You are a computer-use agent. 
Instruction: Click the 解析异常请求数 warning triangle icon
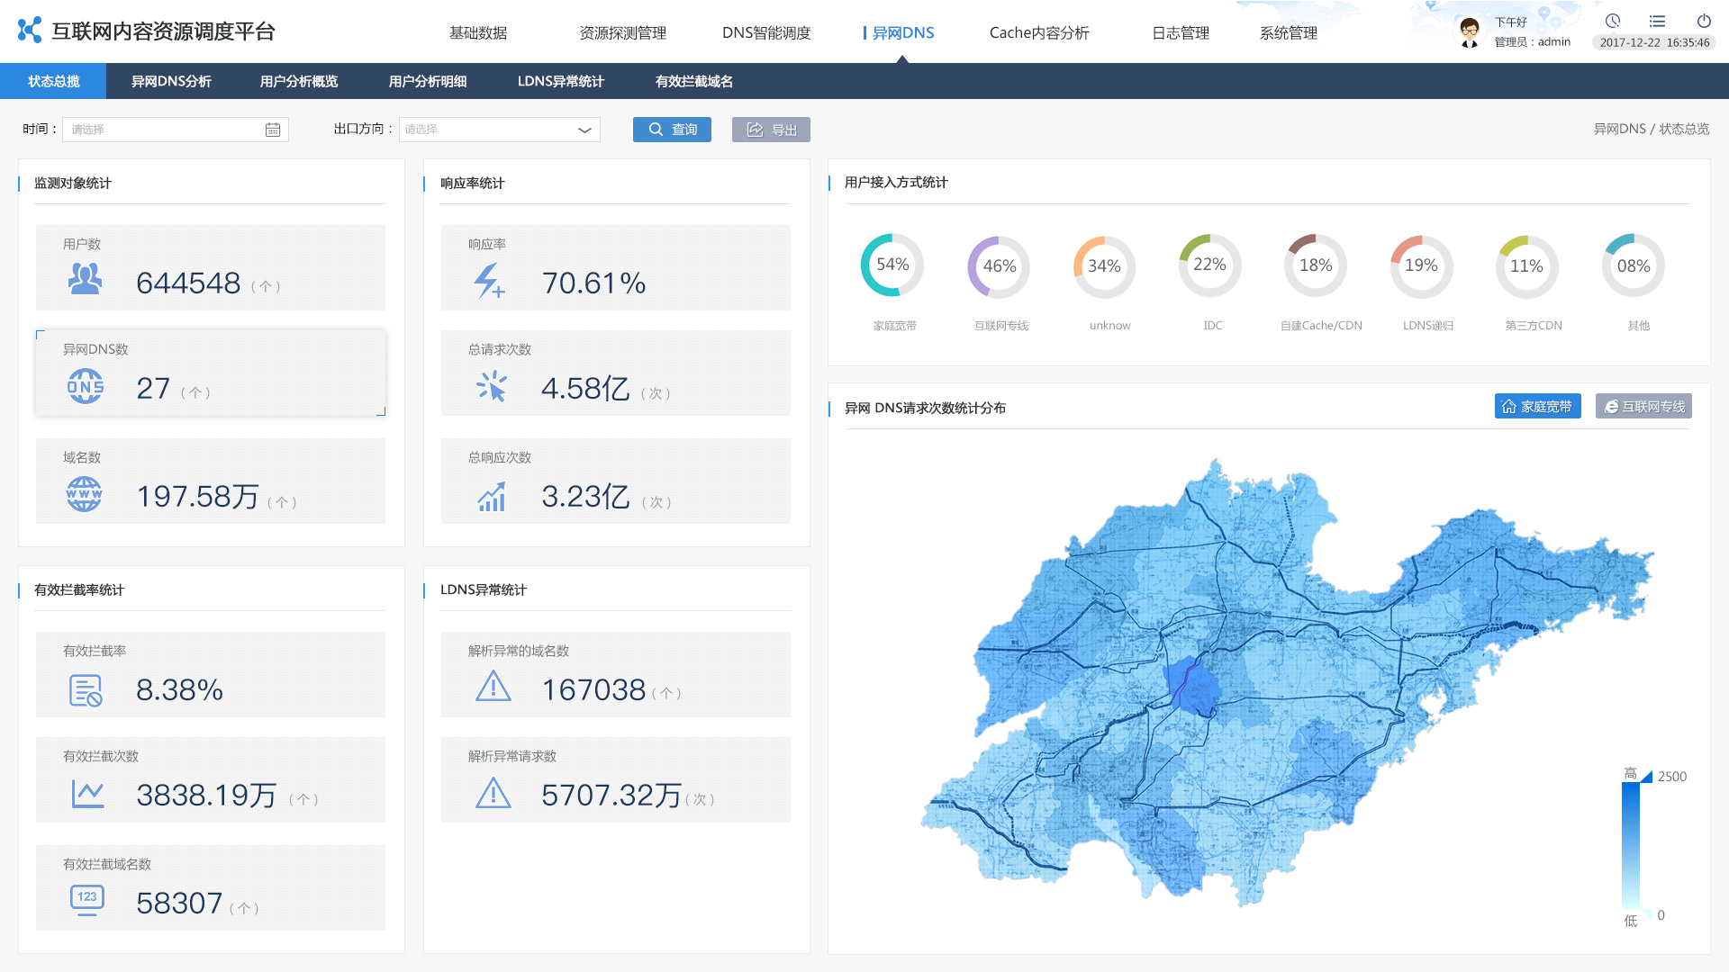pos(492,793)
